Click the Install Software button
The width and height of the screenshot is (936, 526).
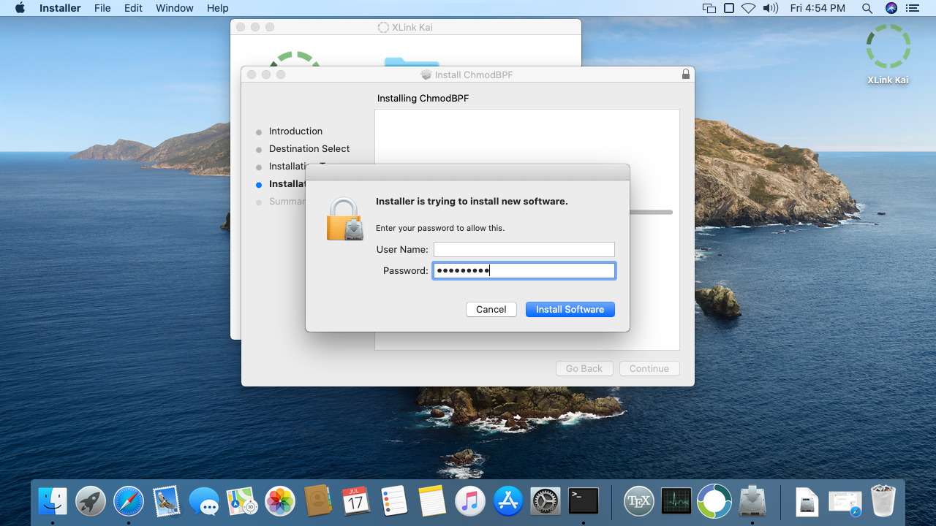[570, 310]
